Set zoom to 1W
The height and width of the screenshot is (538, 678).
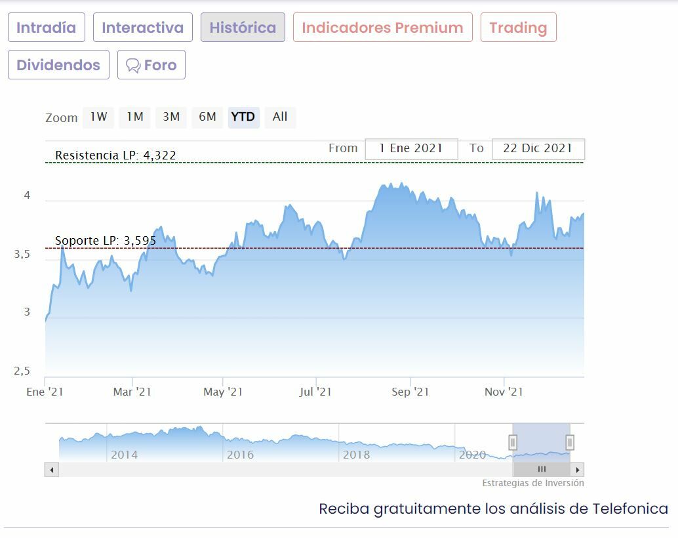pos(98,117)
